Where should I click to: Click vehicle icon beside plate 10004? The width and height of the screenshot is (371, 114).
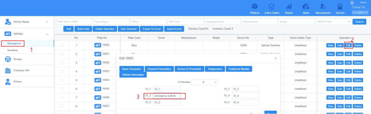pos(98,80)
